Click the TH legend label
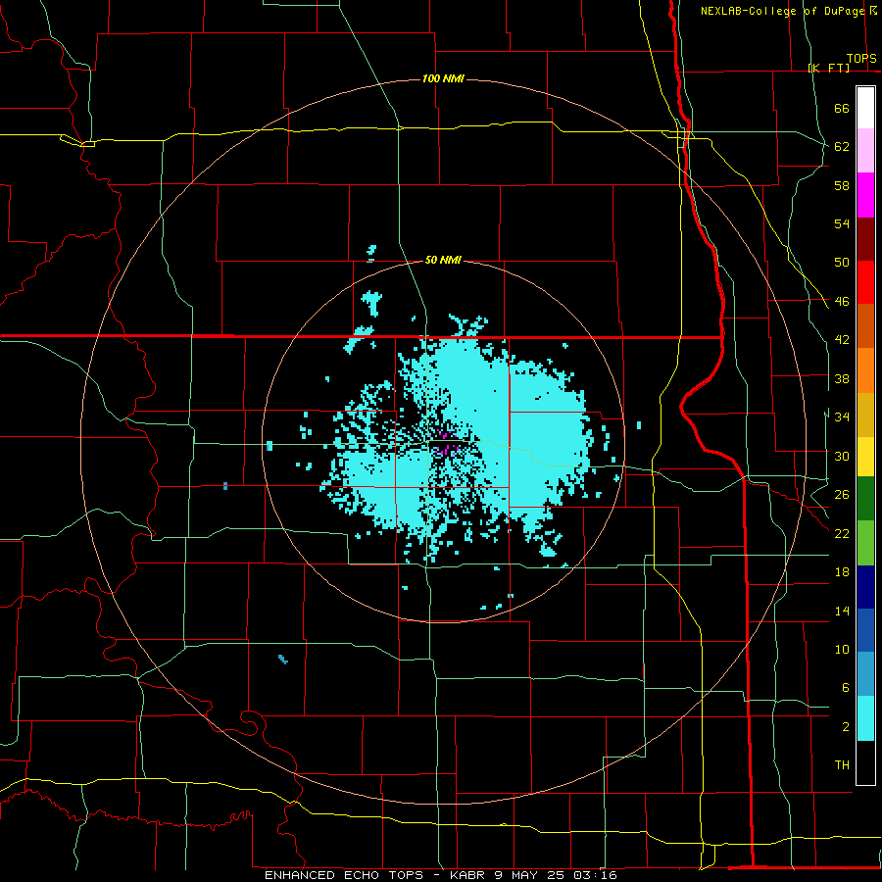 coord(842,765)
